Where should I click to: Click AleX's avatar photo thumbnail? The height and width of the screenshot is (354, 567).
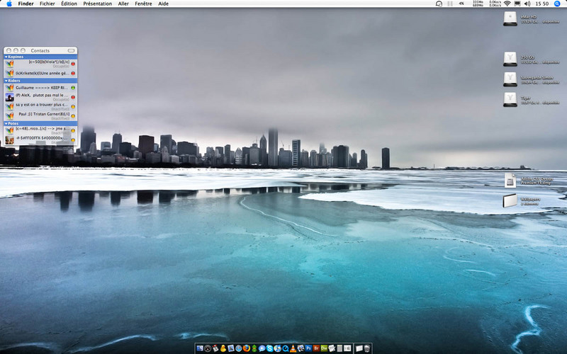point(9,97)
